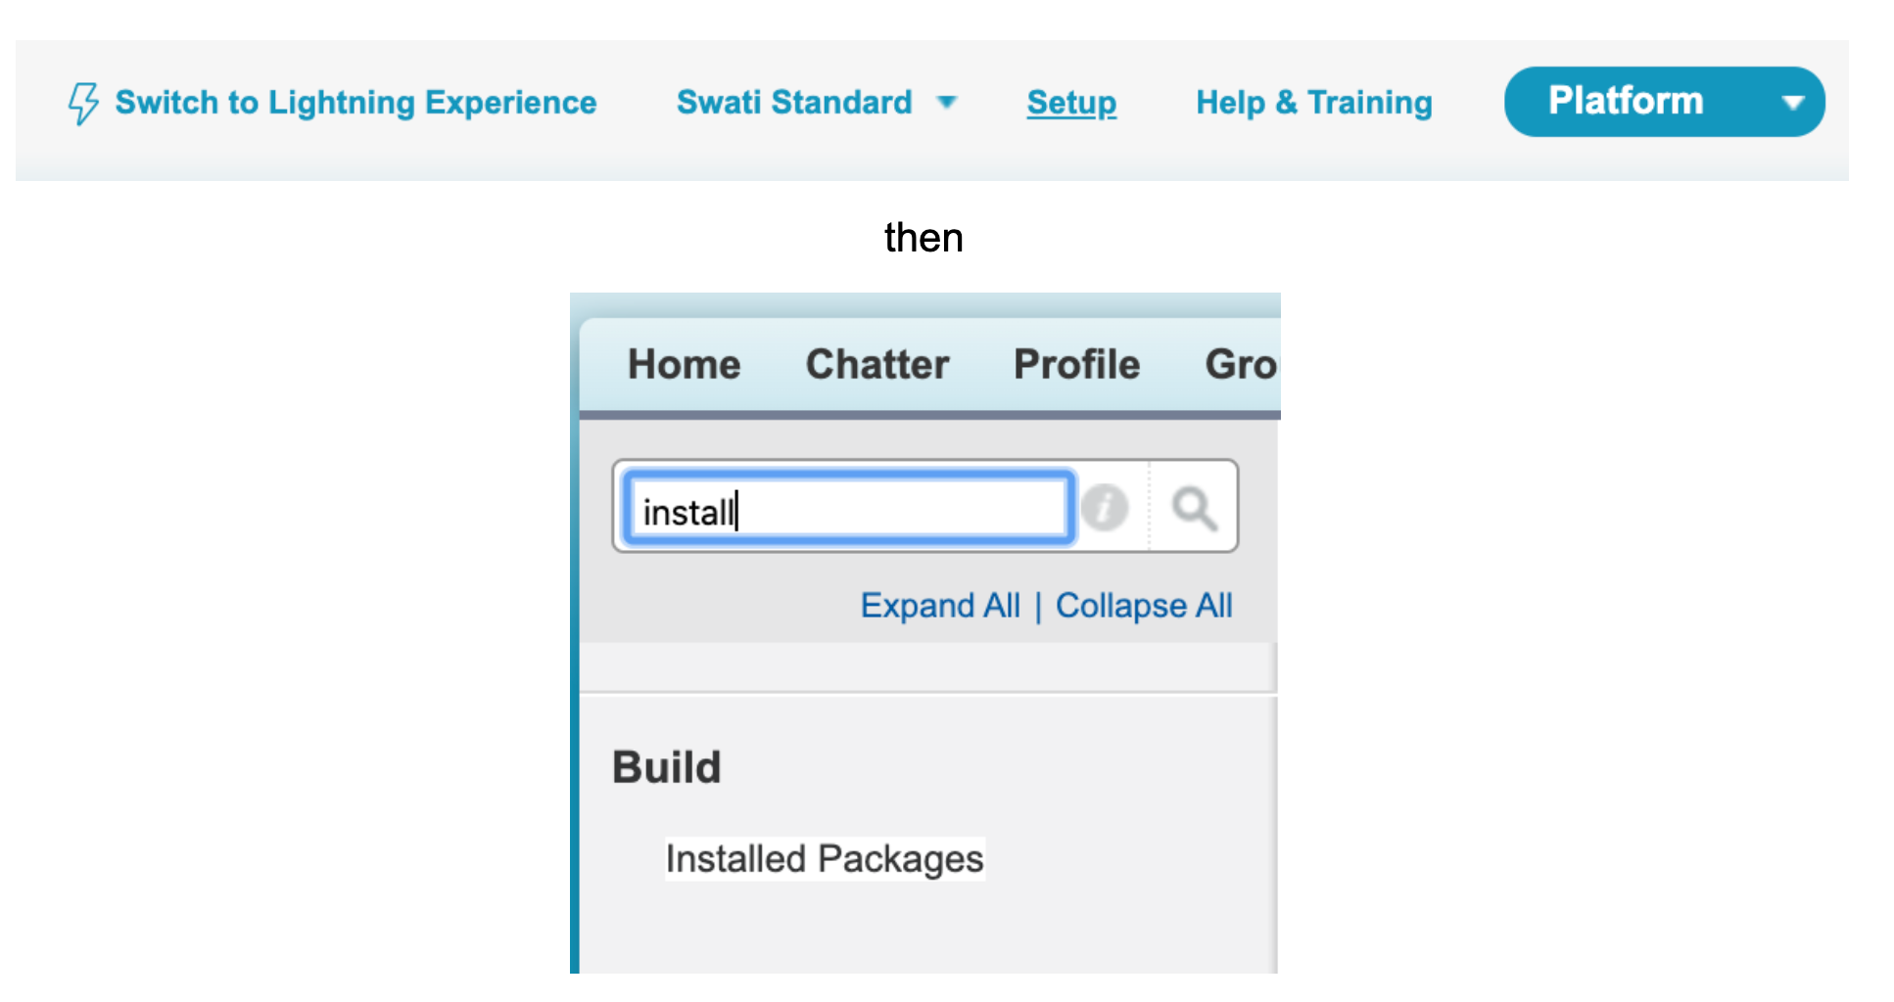Viewport: 1894px width, 1002px height.
Task: Open the Setup link
Action: (x=1071, y=103)
